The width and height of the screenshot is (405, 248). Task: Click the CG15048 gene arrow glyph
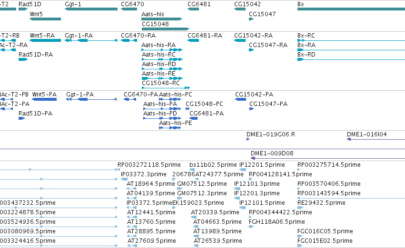click(x=166, y=29)
